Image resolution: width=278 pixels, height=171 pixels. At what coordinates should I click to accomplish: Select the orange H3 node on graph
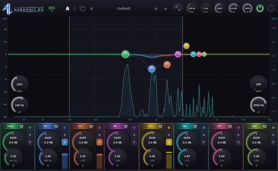point(167,65)
